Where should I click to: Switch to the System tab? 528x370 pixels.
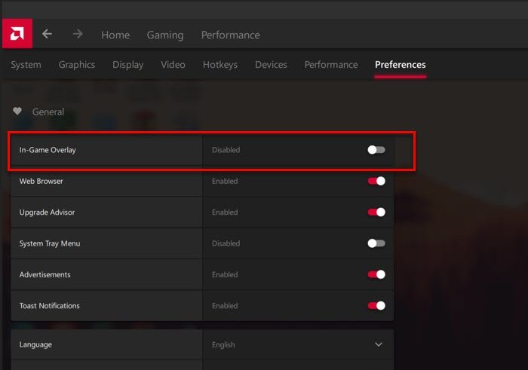26,65
